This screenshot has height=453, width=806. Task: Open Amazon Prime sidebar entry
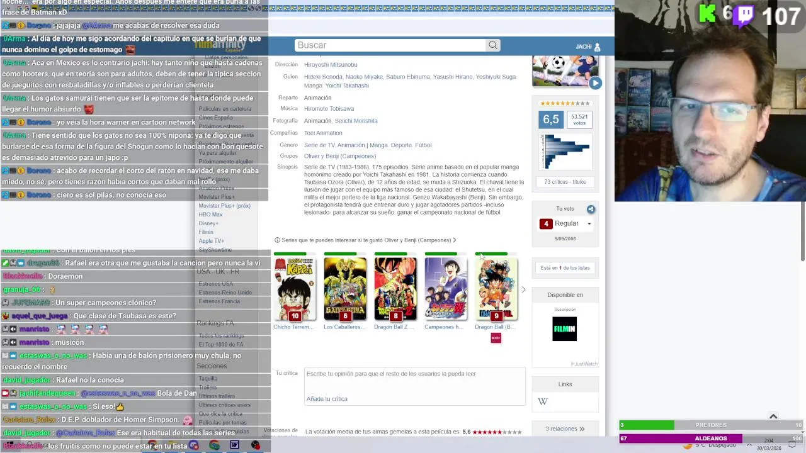point(216,188)
